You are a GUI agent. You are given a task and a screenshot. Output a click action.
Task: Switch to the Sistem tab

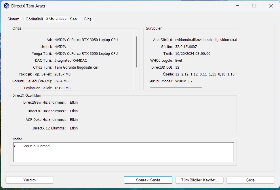(x=14, y=19)
